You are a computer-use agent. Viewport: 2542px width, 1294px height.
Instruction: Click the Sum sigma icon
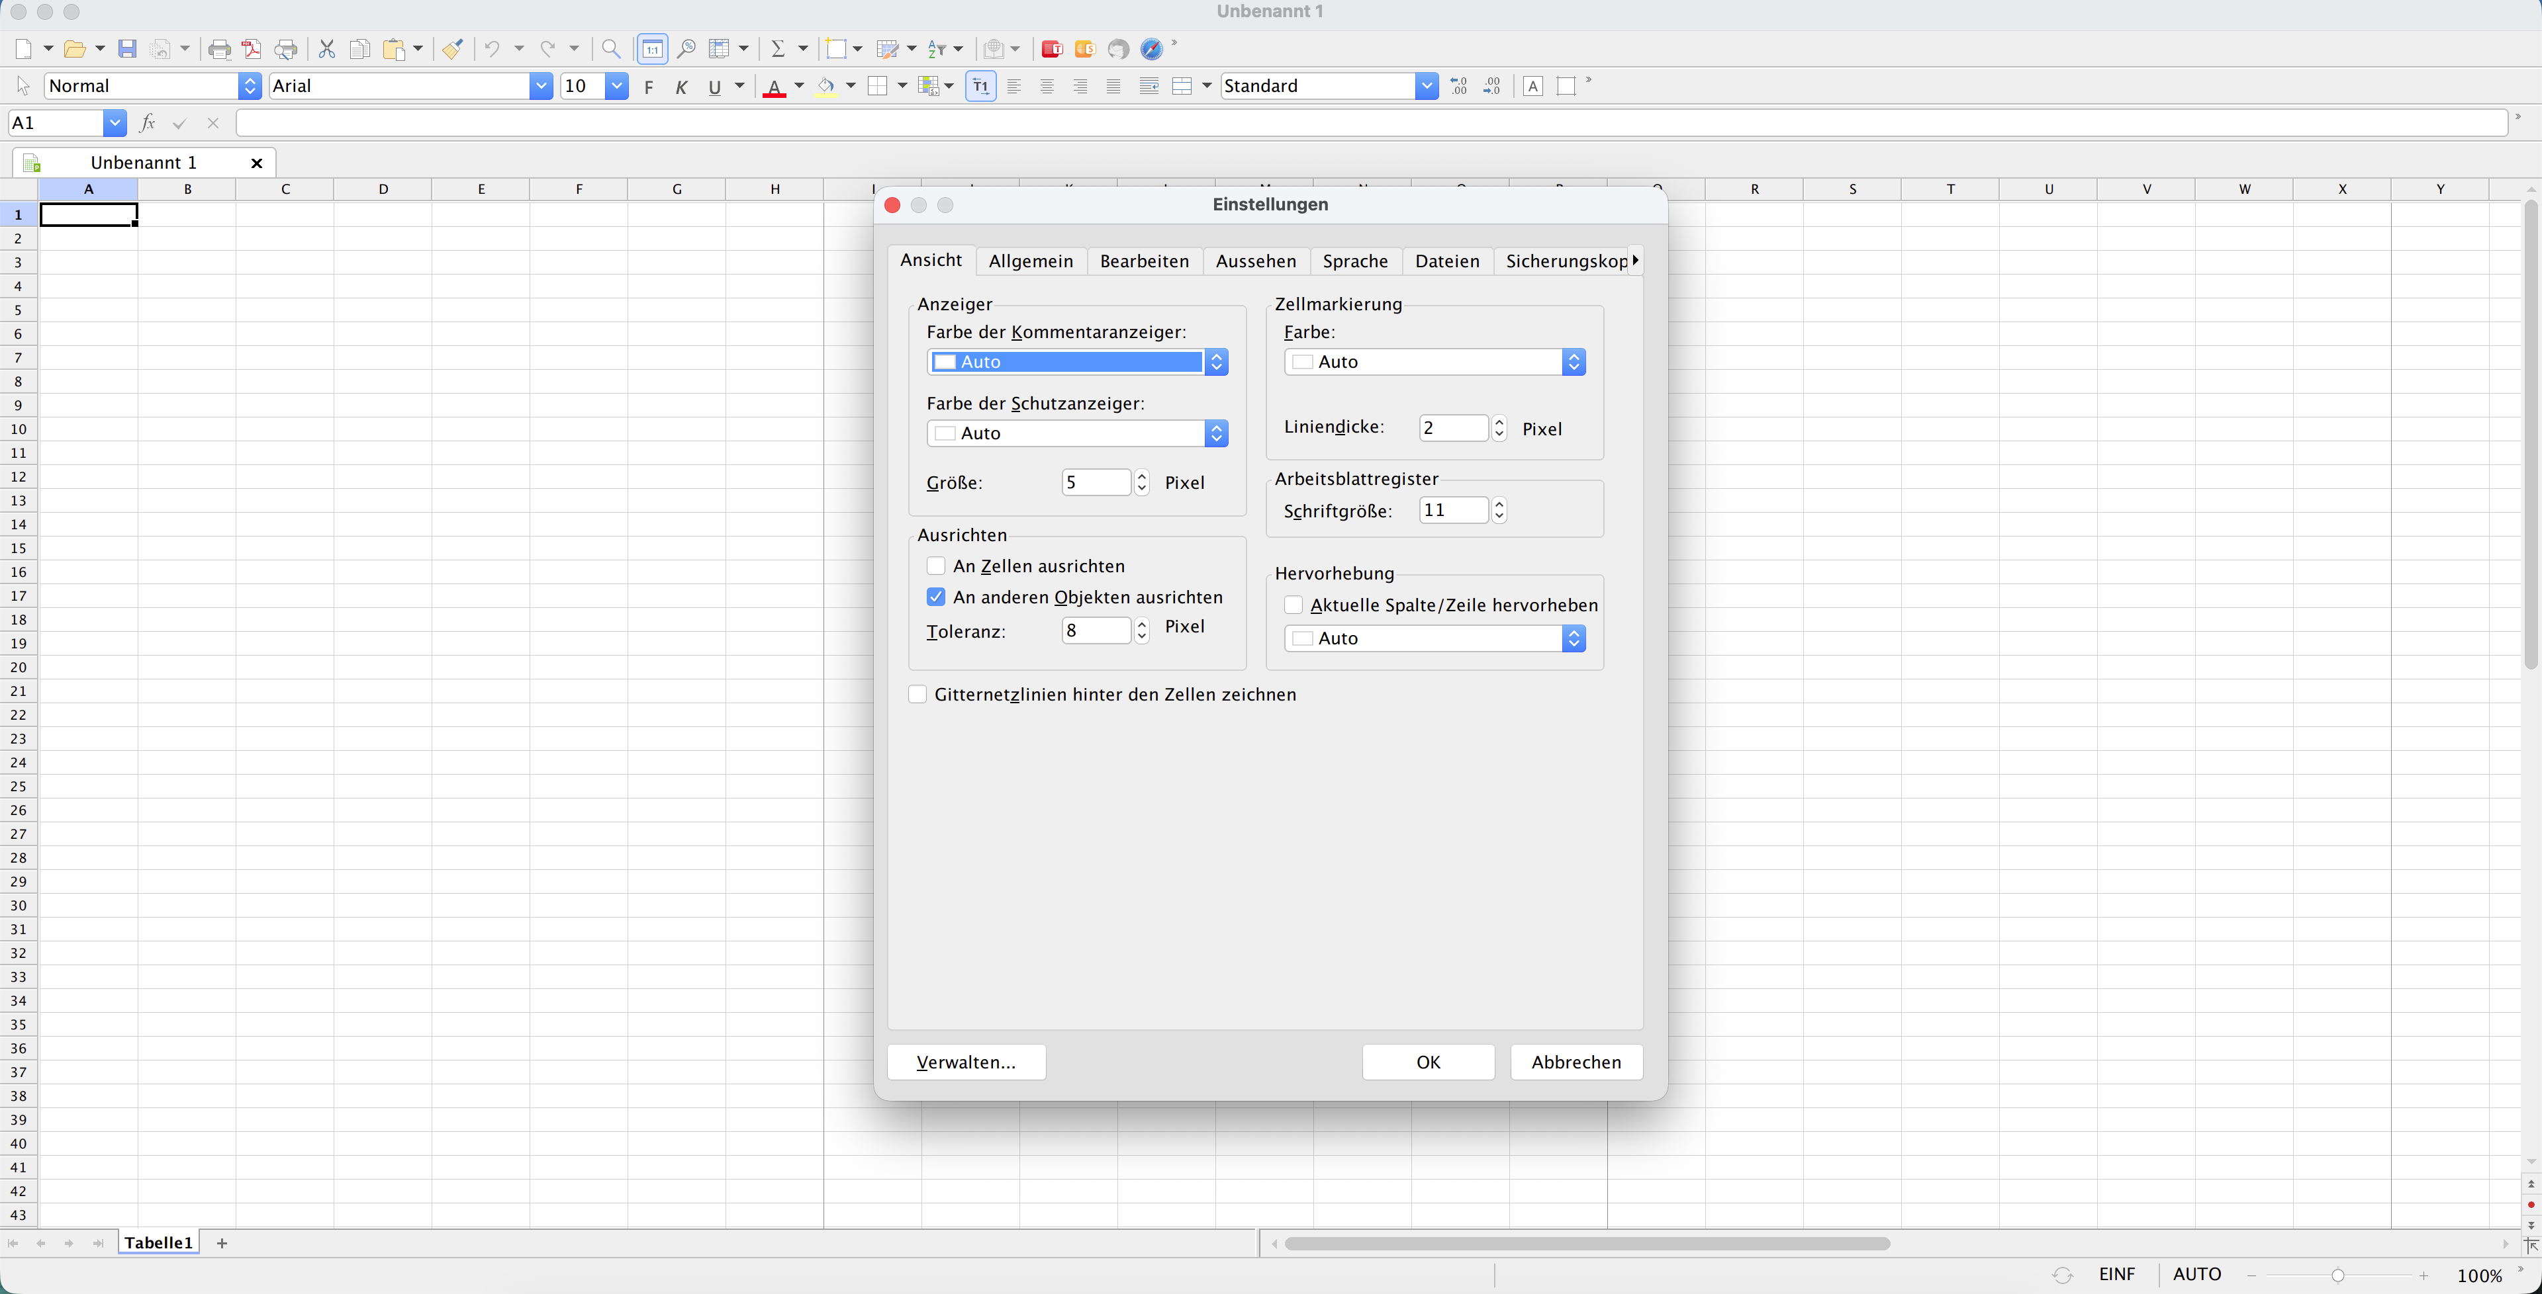[x=778, y=50]
